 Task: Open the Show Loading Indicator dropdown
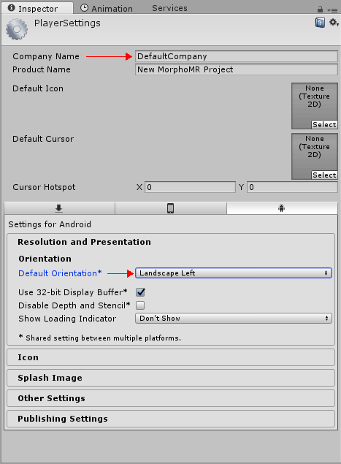pyautogui.click(x=234, y=318)
